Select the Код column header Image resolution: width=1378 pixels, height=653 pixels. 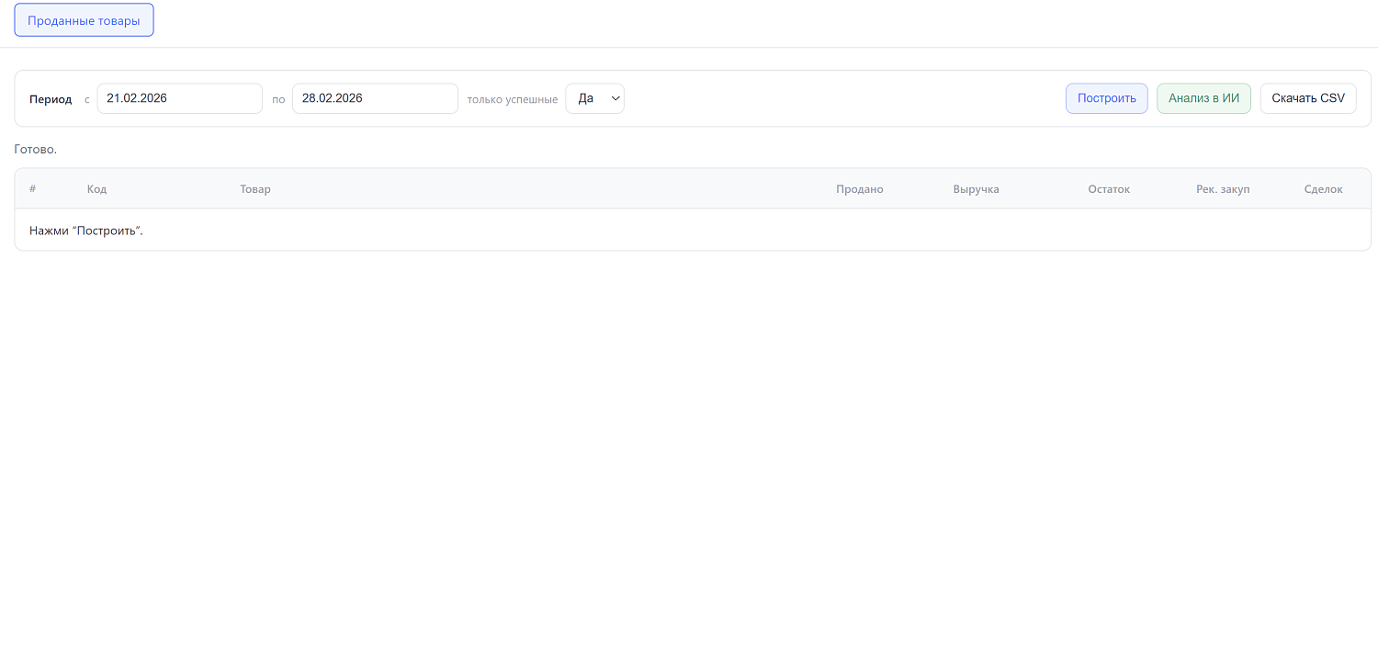coord(96,189)
